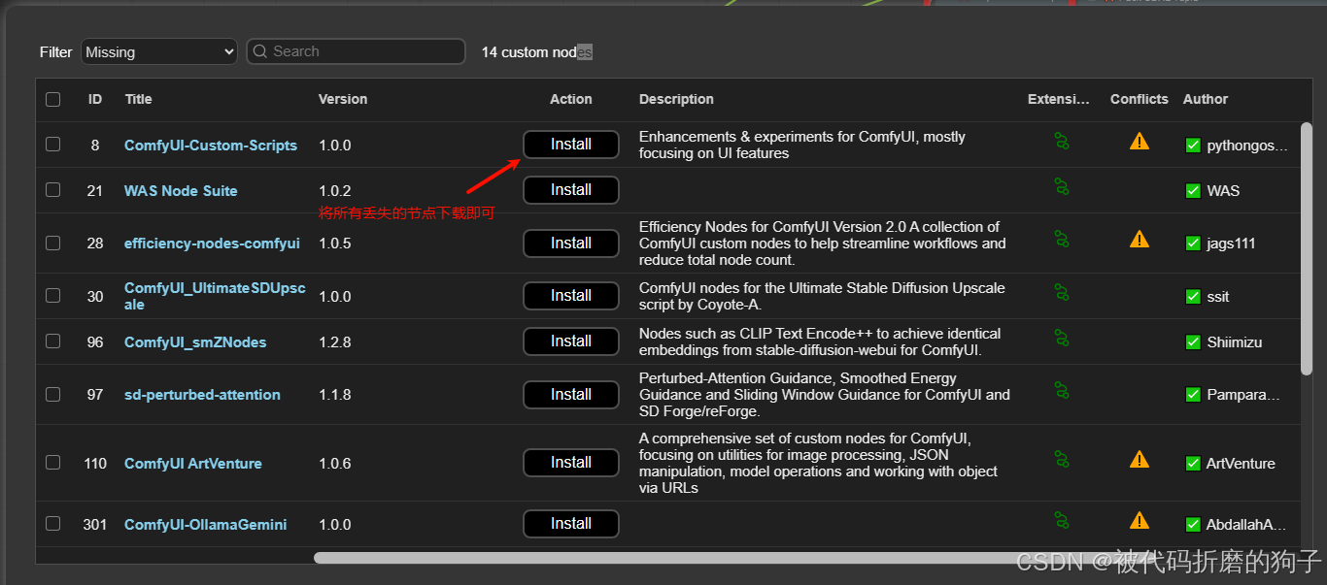Viewport: 1327px width, 585px height.
Task: Sort by the Author column header
Action: [x=1206, y=99]
